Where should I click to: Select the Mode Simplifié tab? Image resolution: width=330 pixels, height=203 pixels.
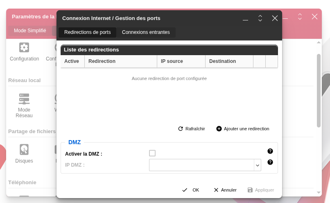click(x=30, y=31)
